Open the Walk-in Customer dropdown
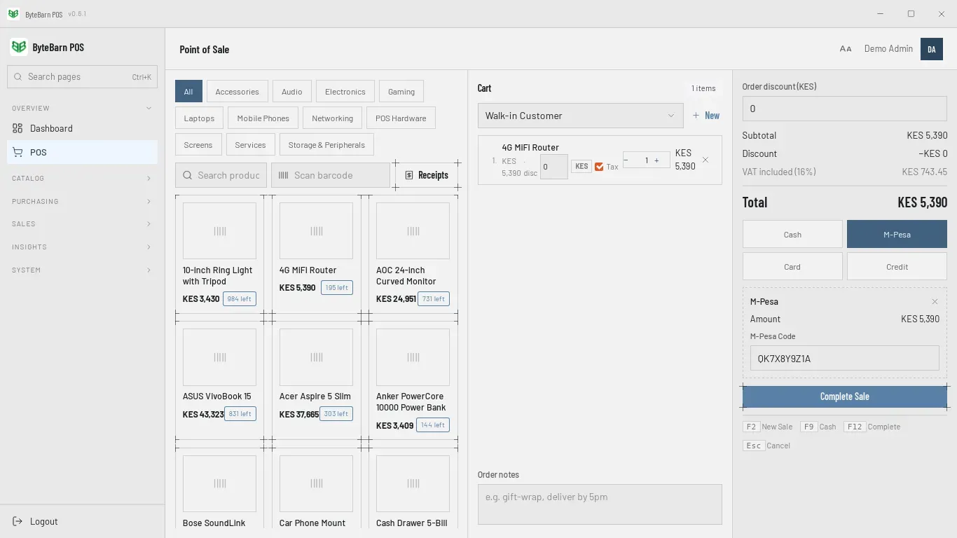 click(x=580, y=116)
